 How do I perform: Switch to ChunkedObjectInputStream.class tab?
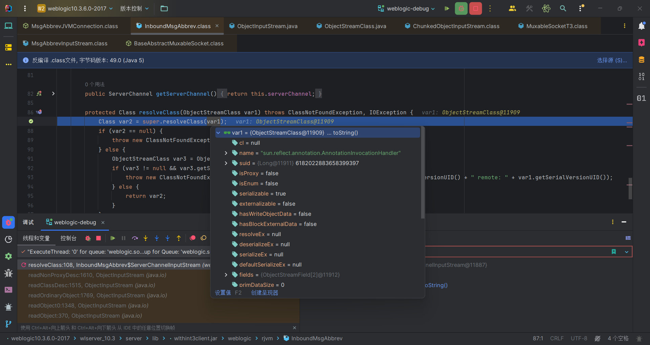coord(452,26)
